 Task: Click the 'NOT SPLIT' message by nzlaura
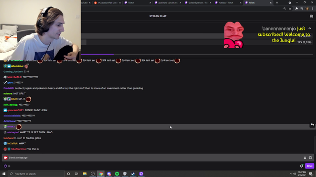20,94
